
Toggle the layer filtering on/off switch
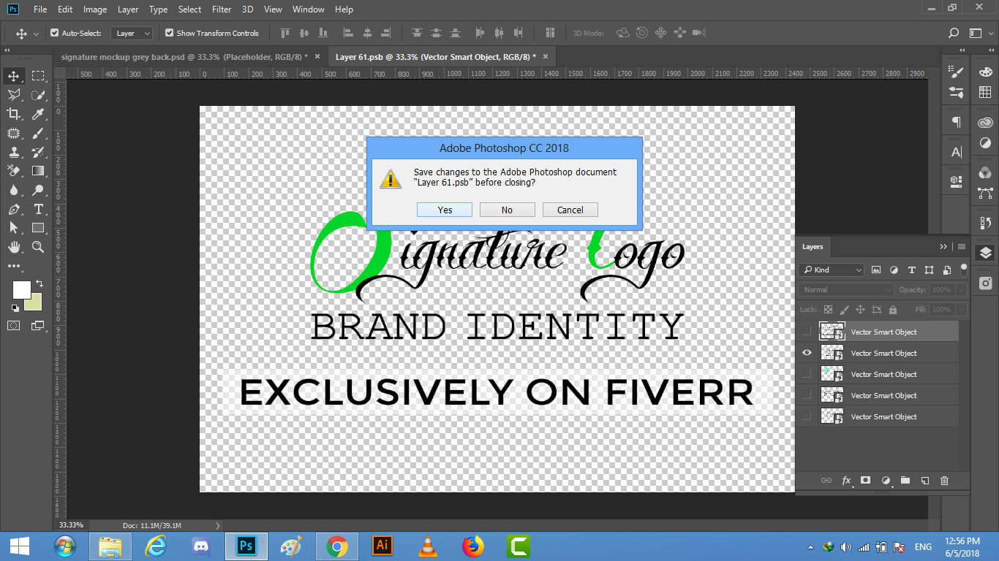pos(964,269)
